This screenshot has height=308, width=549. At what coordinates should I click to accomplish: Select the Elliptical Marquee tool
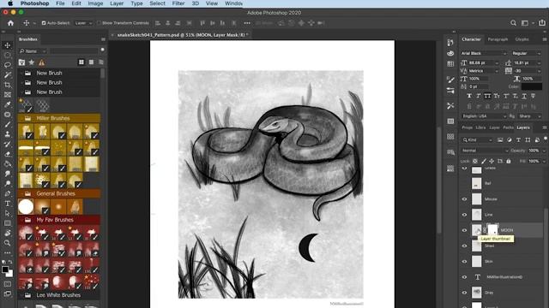8,55
